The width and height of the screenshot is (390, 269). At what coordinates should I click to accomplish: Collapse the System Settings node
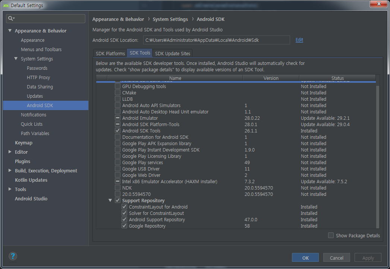[x=16, y=59]
